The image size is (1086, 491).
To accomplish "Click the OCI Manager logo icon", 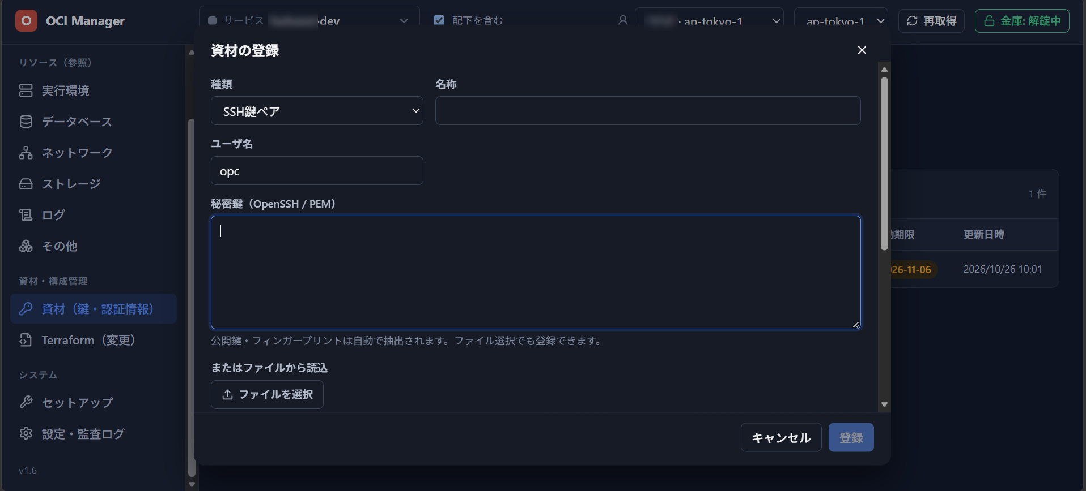I will pos(26,21).
